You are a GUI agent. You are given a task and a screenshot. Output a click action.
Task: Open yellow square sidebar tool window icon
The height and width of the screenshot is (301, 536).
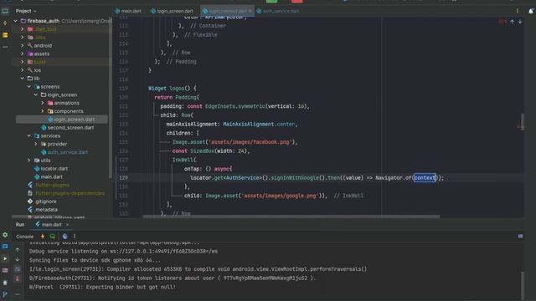tap(5, 35)
